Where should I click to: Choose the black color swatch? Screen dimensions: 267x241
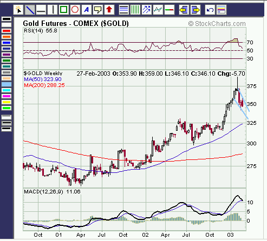(6, 19)
